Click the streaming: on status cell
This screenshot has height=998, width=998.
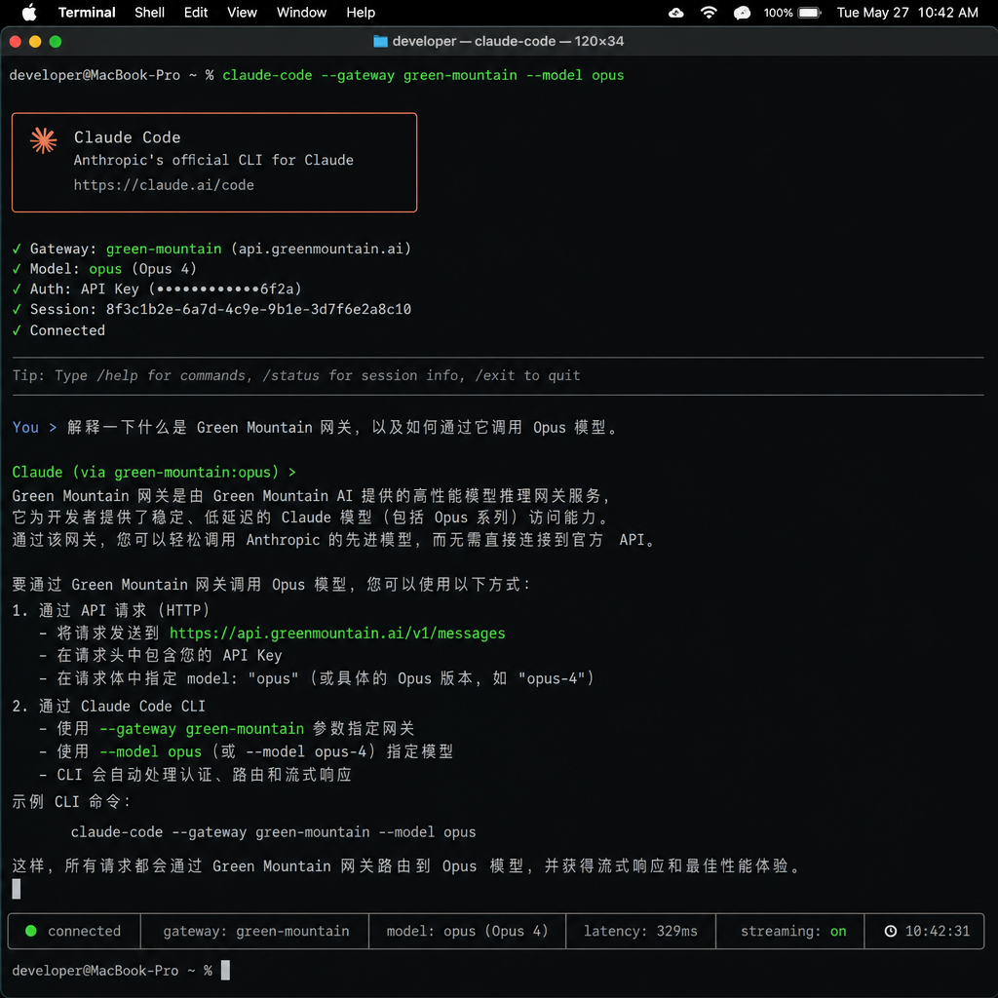[x=789, y=931]
